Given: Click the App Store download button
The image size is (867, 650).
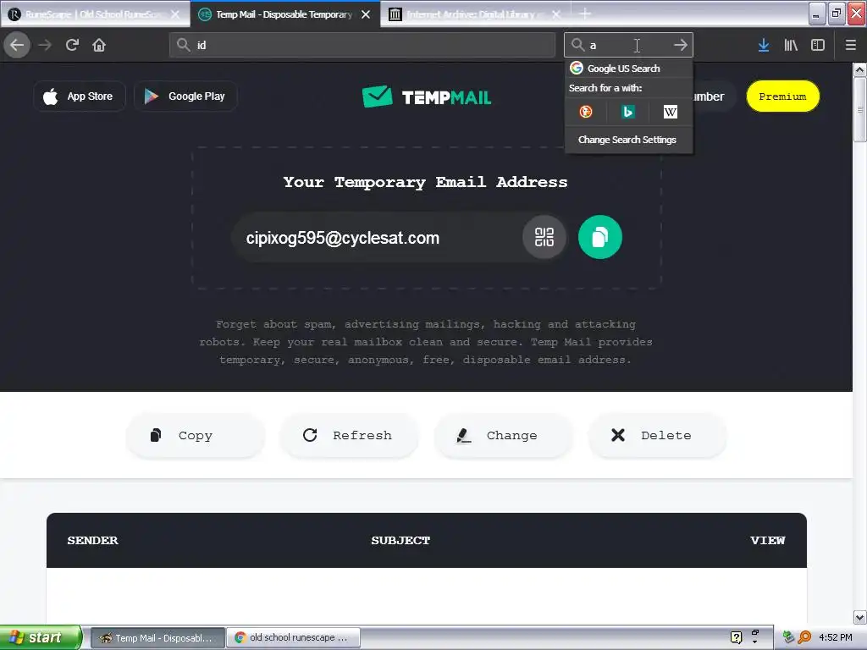Looking at the screenshot, I should [x=79, y=96].
